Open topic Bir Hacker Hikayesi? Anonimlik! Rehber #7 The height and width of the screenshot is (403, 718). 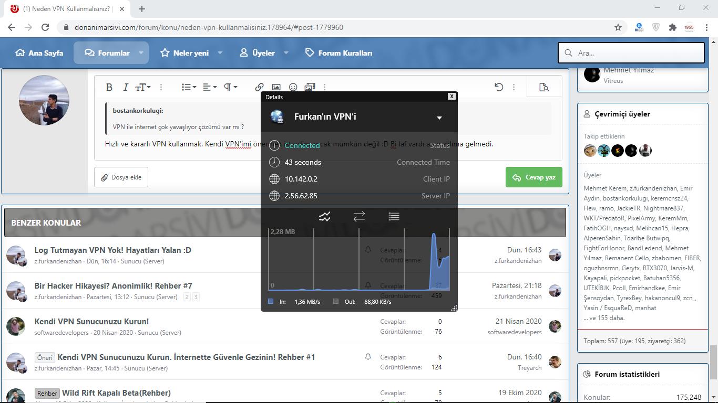coord(114,286)
